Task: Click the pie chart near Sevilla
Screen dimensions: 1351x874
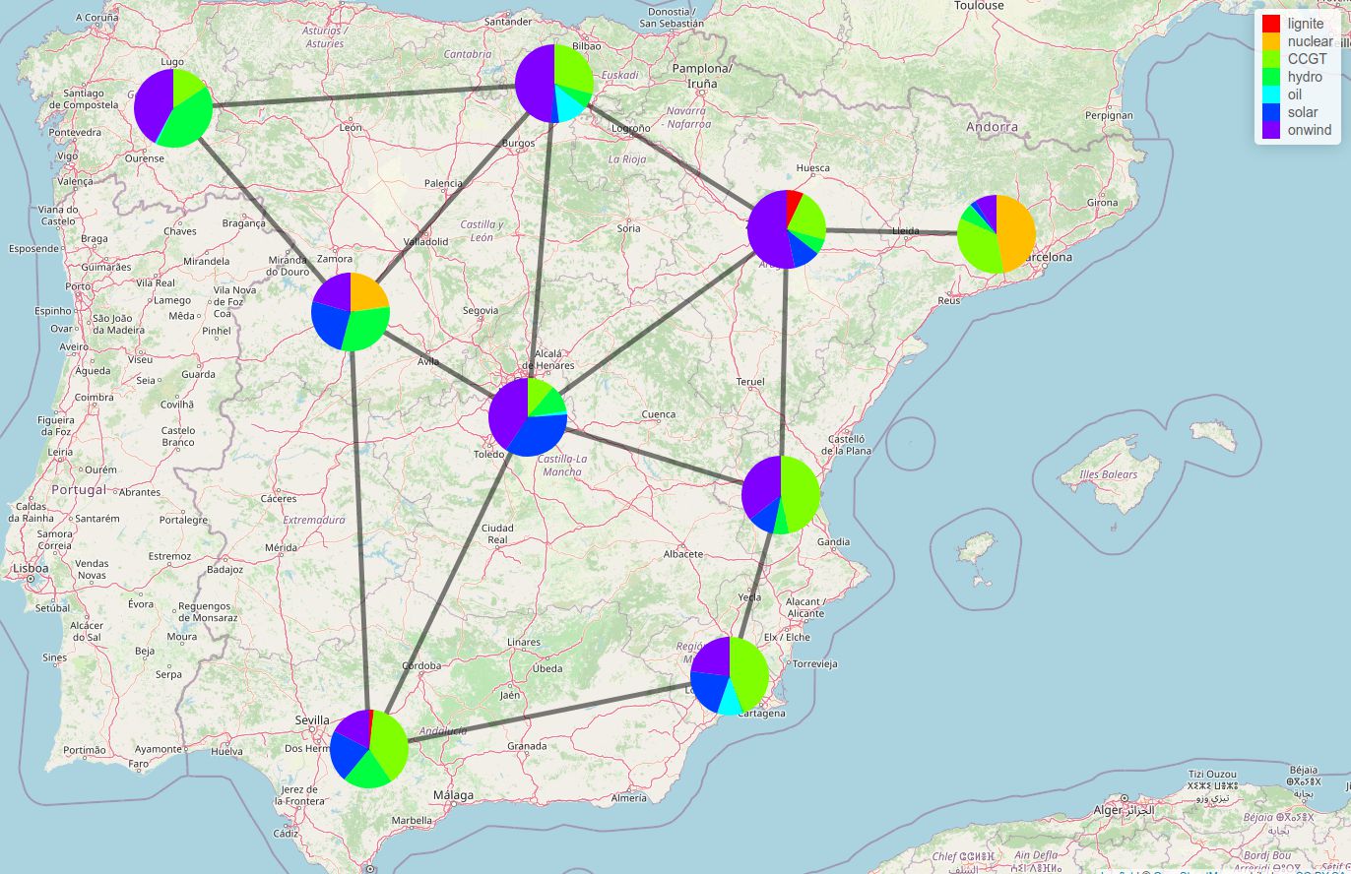Action: click(x=369, y=748)
